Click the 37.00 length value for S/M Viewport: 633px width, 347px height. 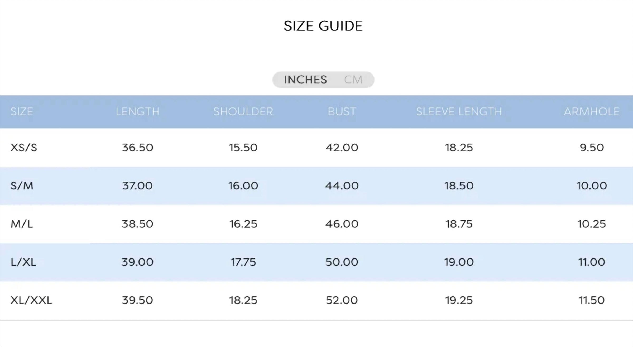click(x=137, y=186)
